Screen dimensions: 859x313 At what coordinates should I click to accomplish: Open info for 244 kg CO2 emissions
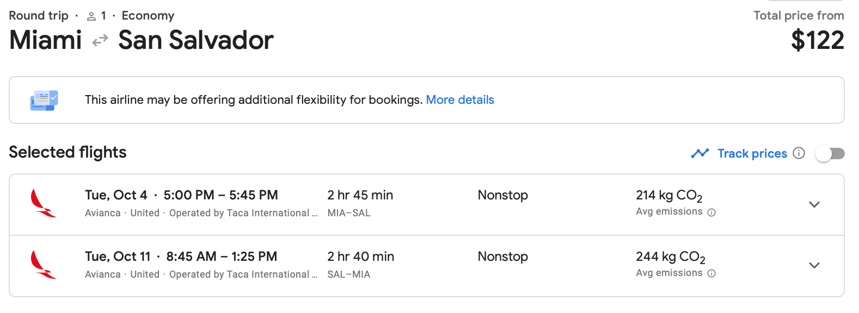(x=711, y=273)
